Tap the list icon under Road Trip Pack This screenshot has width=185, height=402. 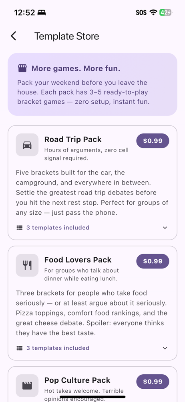(x=19, y=228)
